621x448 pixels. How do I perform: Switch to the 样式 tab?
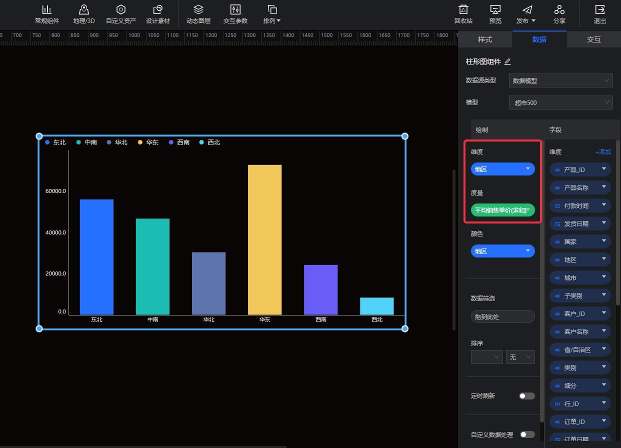484,39
